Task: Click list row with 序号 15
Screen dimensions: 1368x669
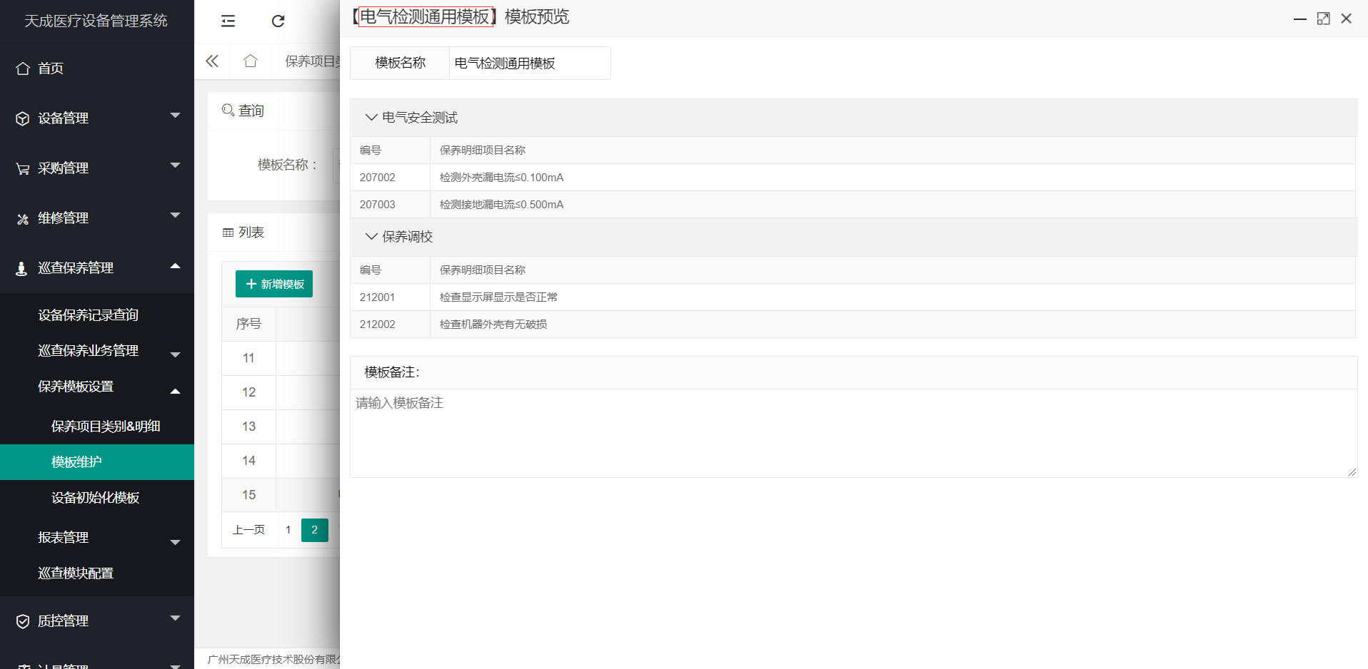Action: click(281, 495)
